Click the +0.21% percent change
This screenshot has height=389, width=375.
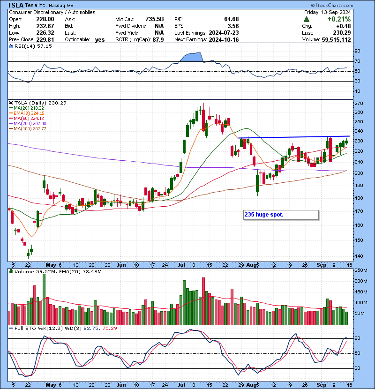click(339, 19)
